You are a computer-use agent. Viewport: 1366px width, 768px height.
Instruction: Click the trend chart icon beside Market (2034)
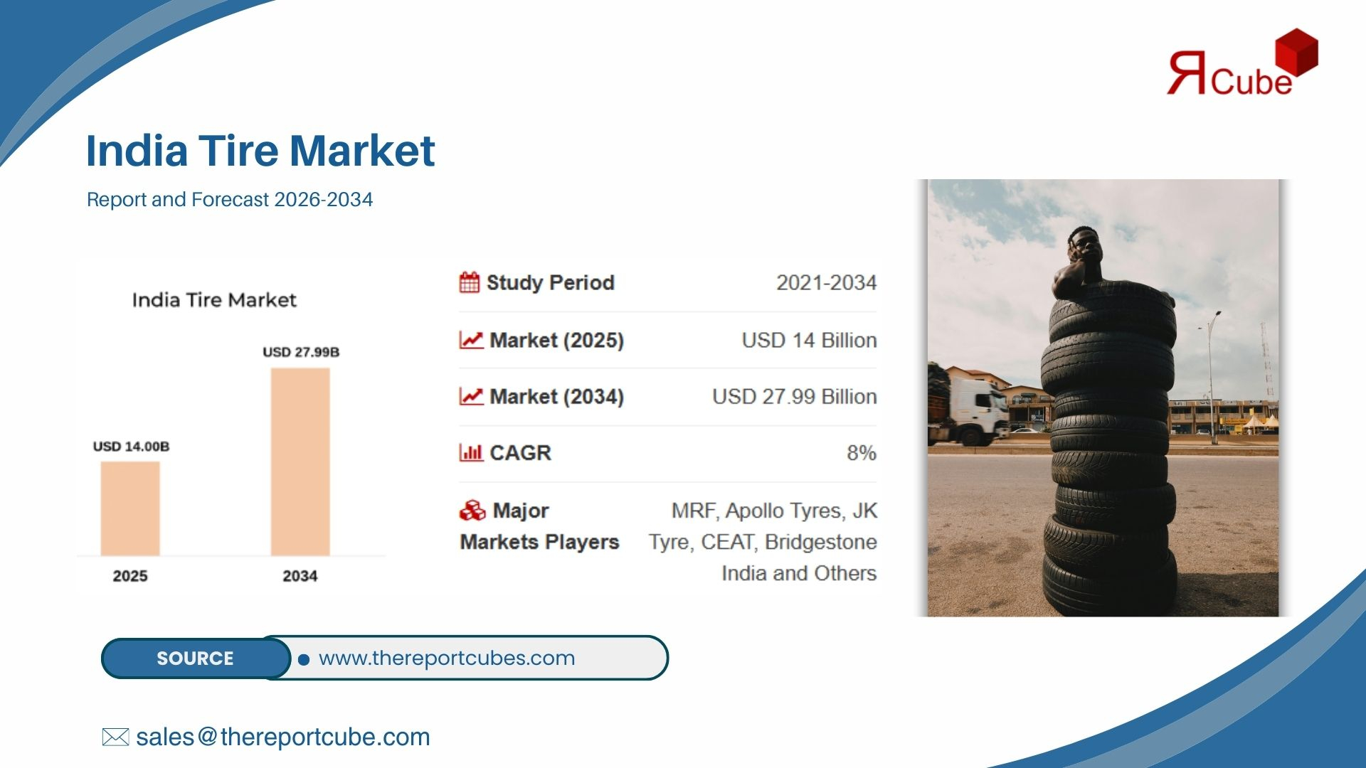471,396
